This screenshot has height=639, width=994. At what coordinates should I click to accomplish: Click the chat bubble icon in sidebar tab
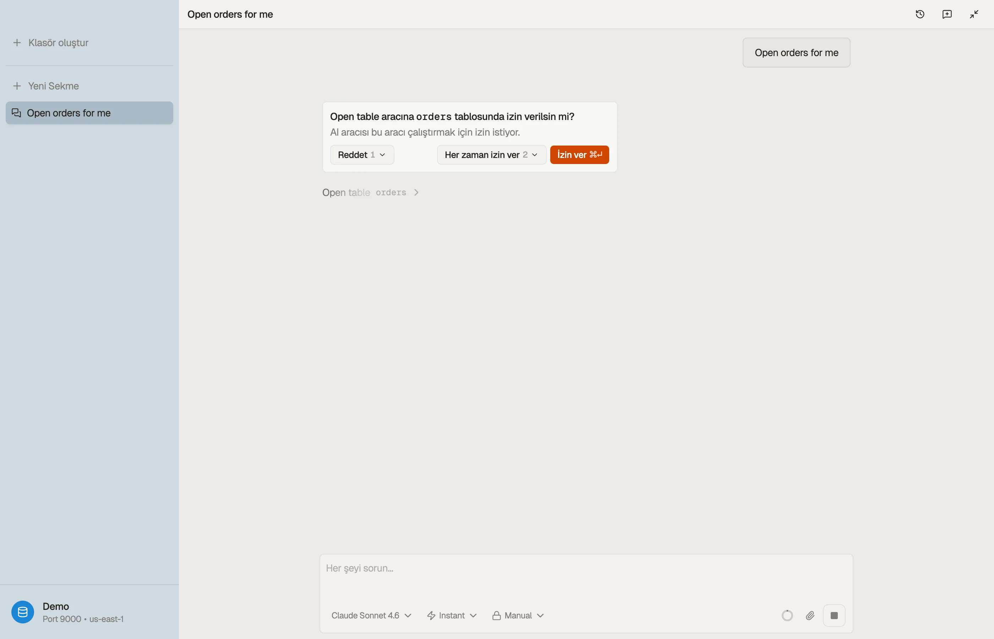[x=16, y=113]
